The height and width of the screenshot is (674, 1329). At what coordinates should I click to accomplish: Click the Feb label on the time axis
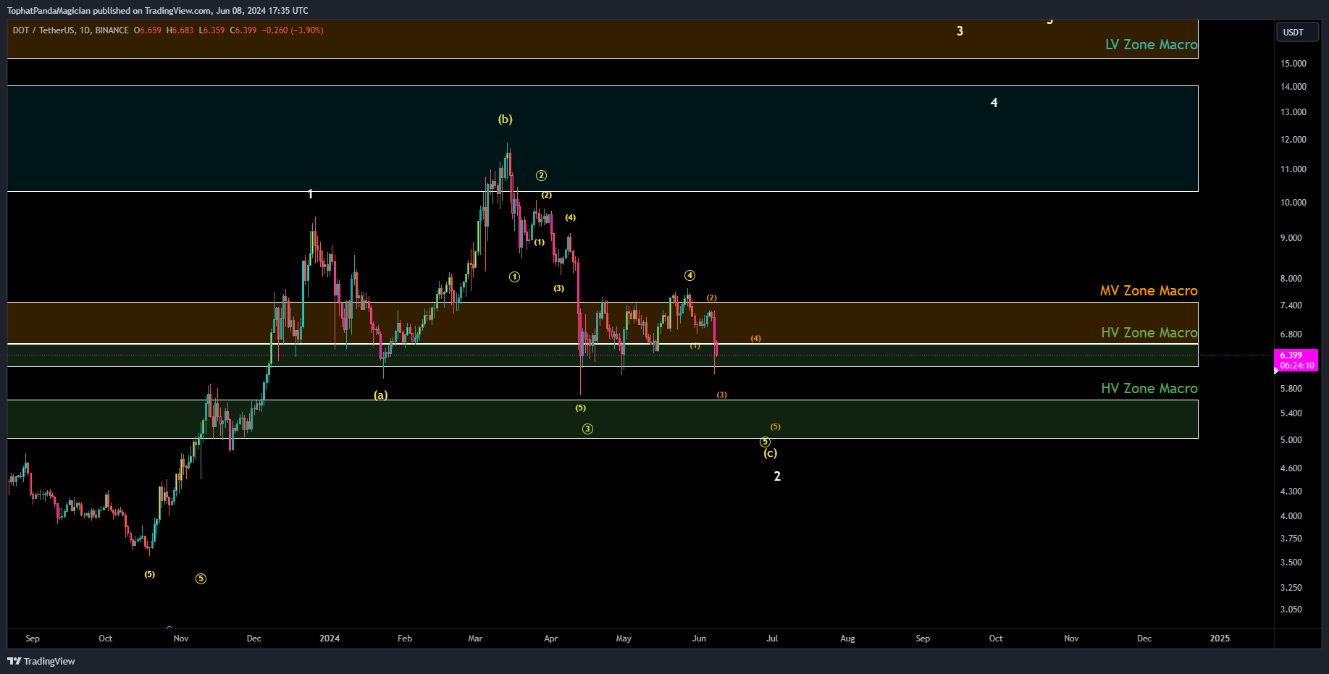pos(405,639)
